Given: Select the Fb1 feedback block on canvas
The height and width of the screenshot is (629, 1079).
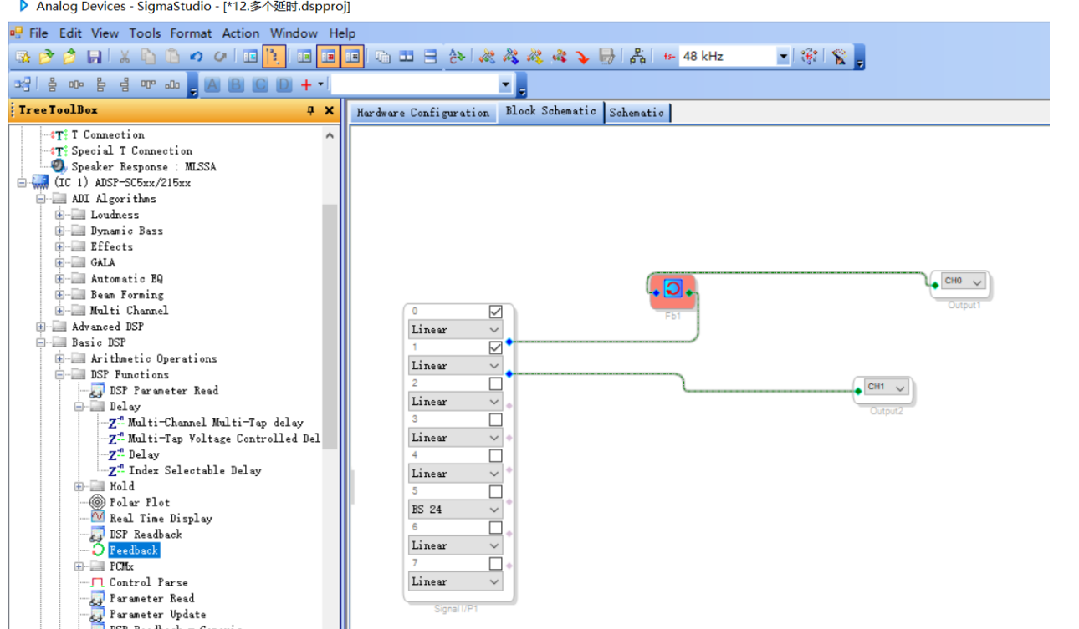Looking at the screenshot, I should pyautogui.click(x=673, y=290).
